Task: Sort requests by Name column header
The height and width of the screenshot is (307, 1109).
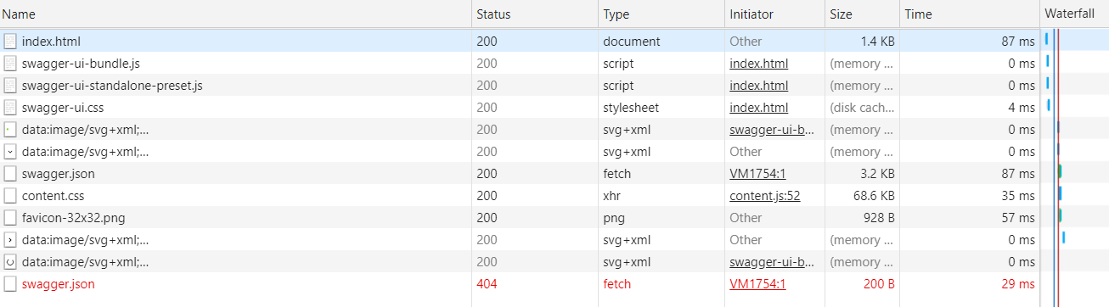Action: (x=235, y=14)
